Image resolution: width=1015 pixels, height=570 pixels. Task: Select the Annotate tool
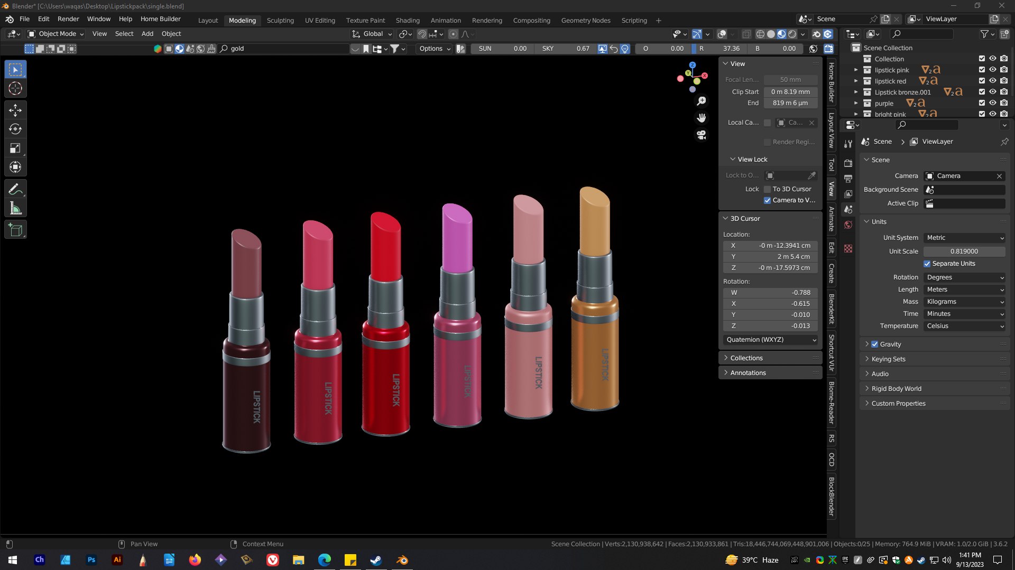point(15,189)
